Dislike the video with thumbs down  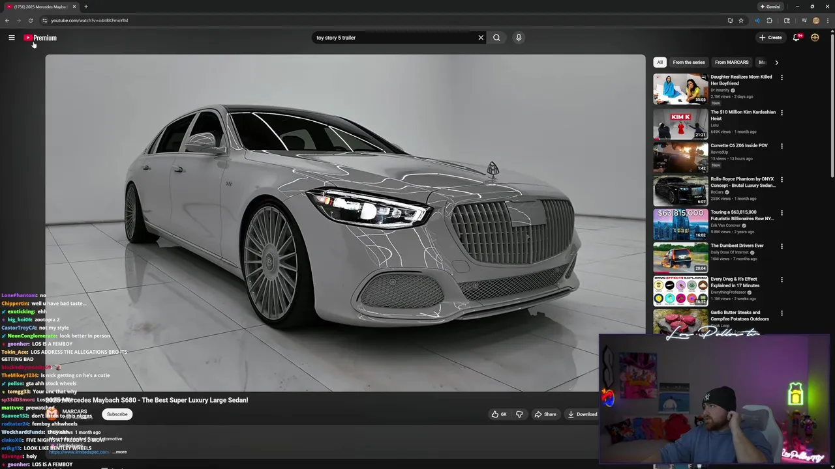(x=519, y=414)
